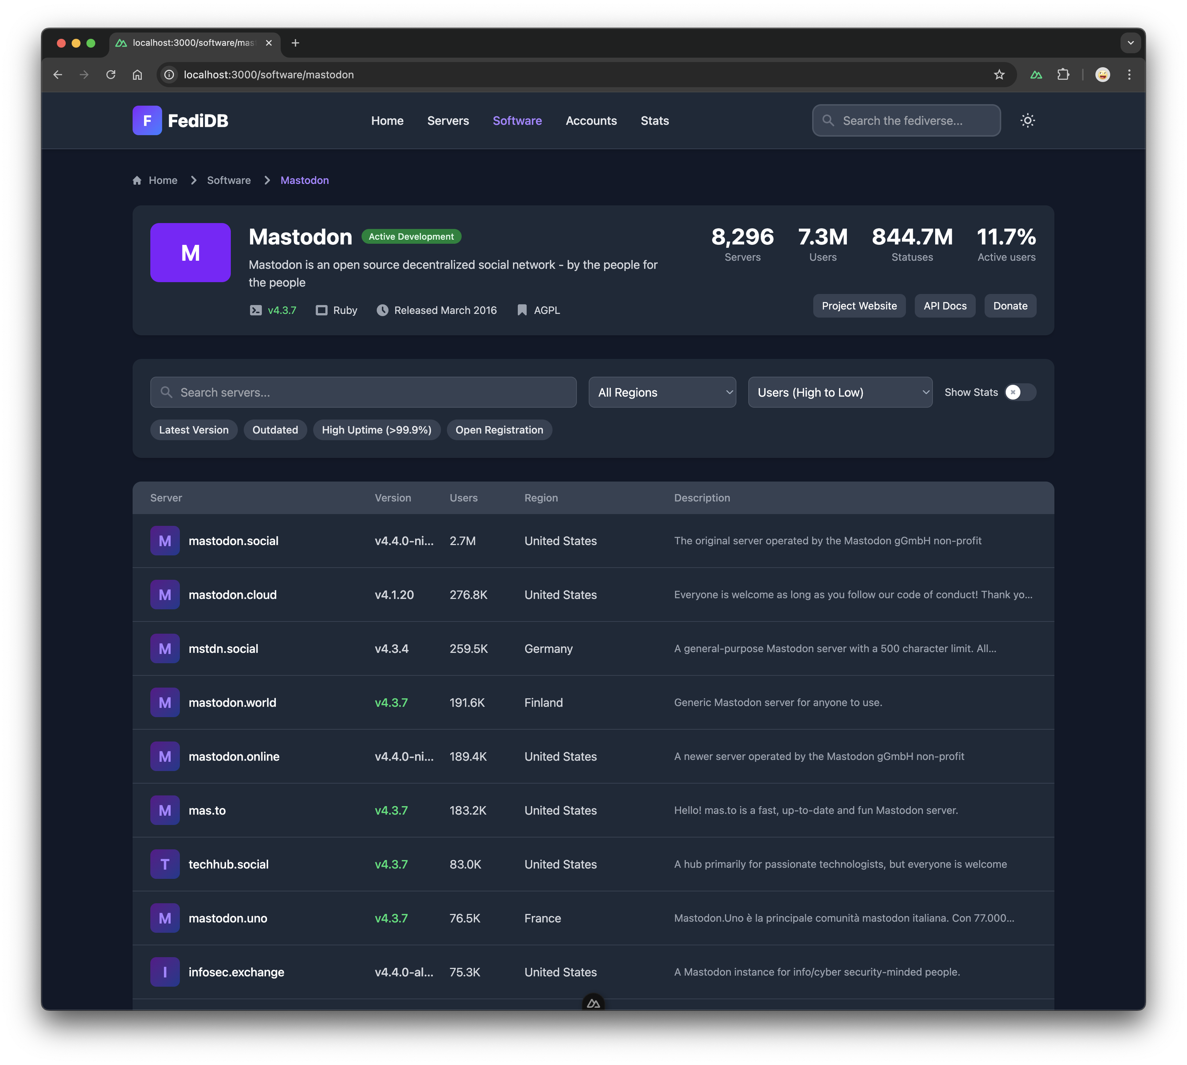This screenshot has width=1187, height=1065.
Task: Click the mas.to M avatar
Action: (165, 810)
